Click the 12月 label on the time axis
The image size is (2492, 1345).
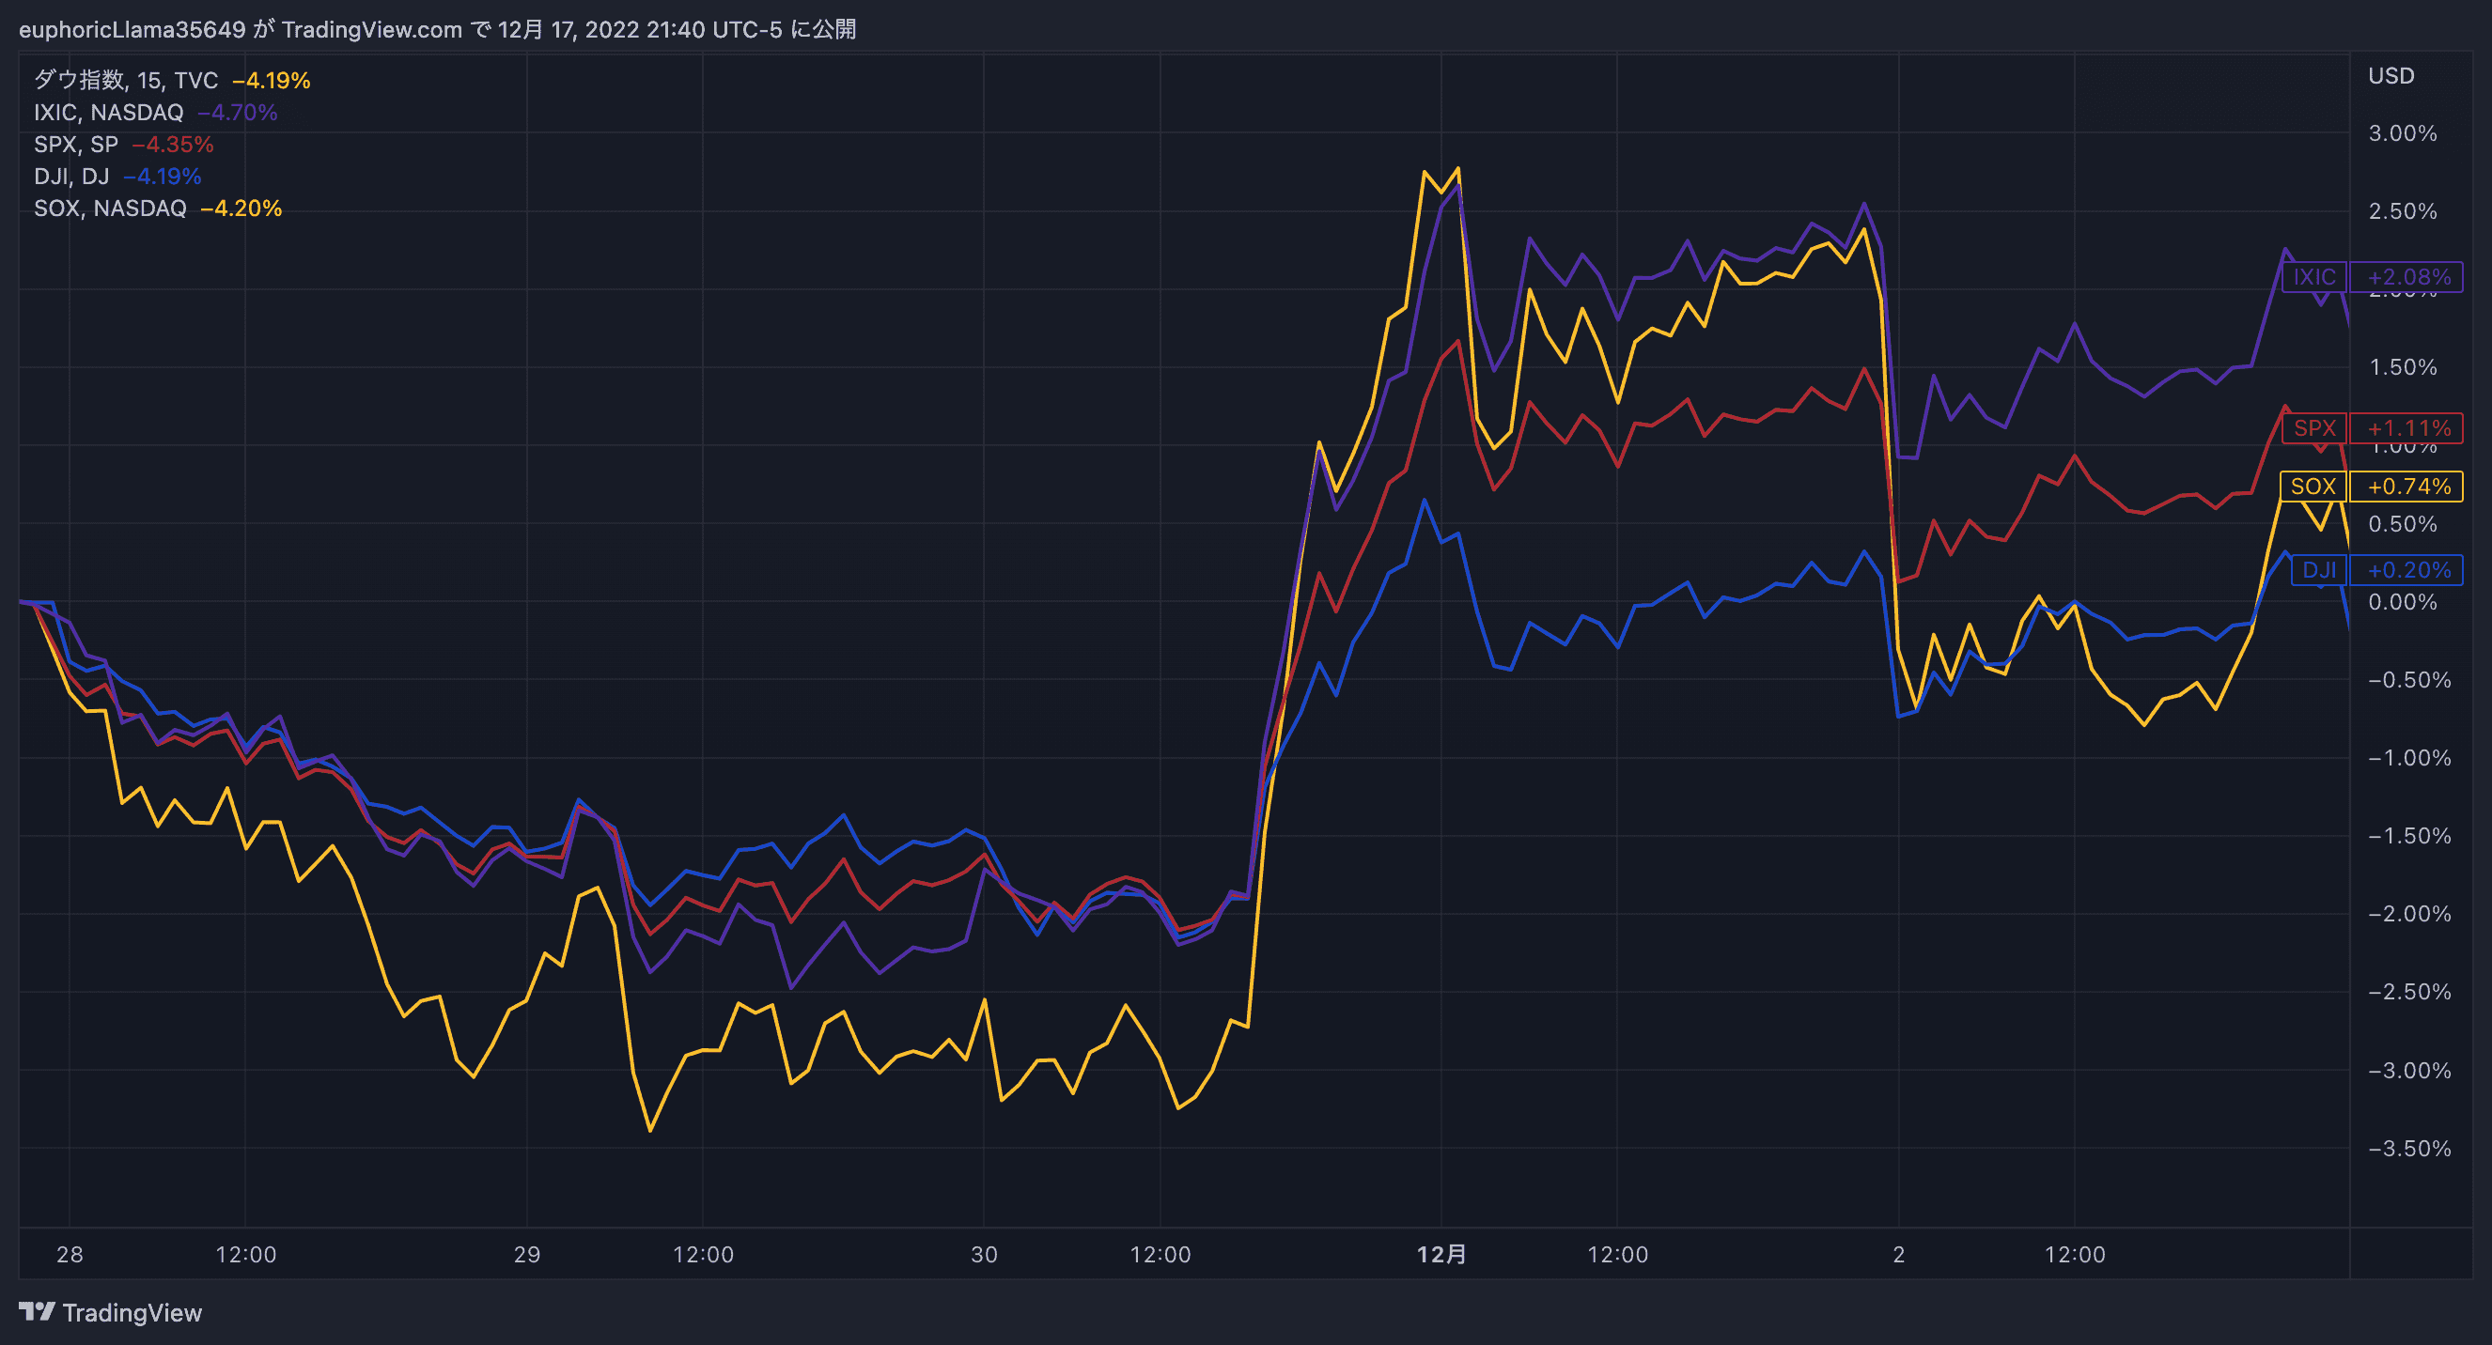coord(1441,1255)
